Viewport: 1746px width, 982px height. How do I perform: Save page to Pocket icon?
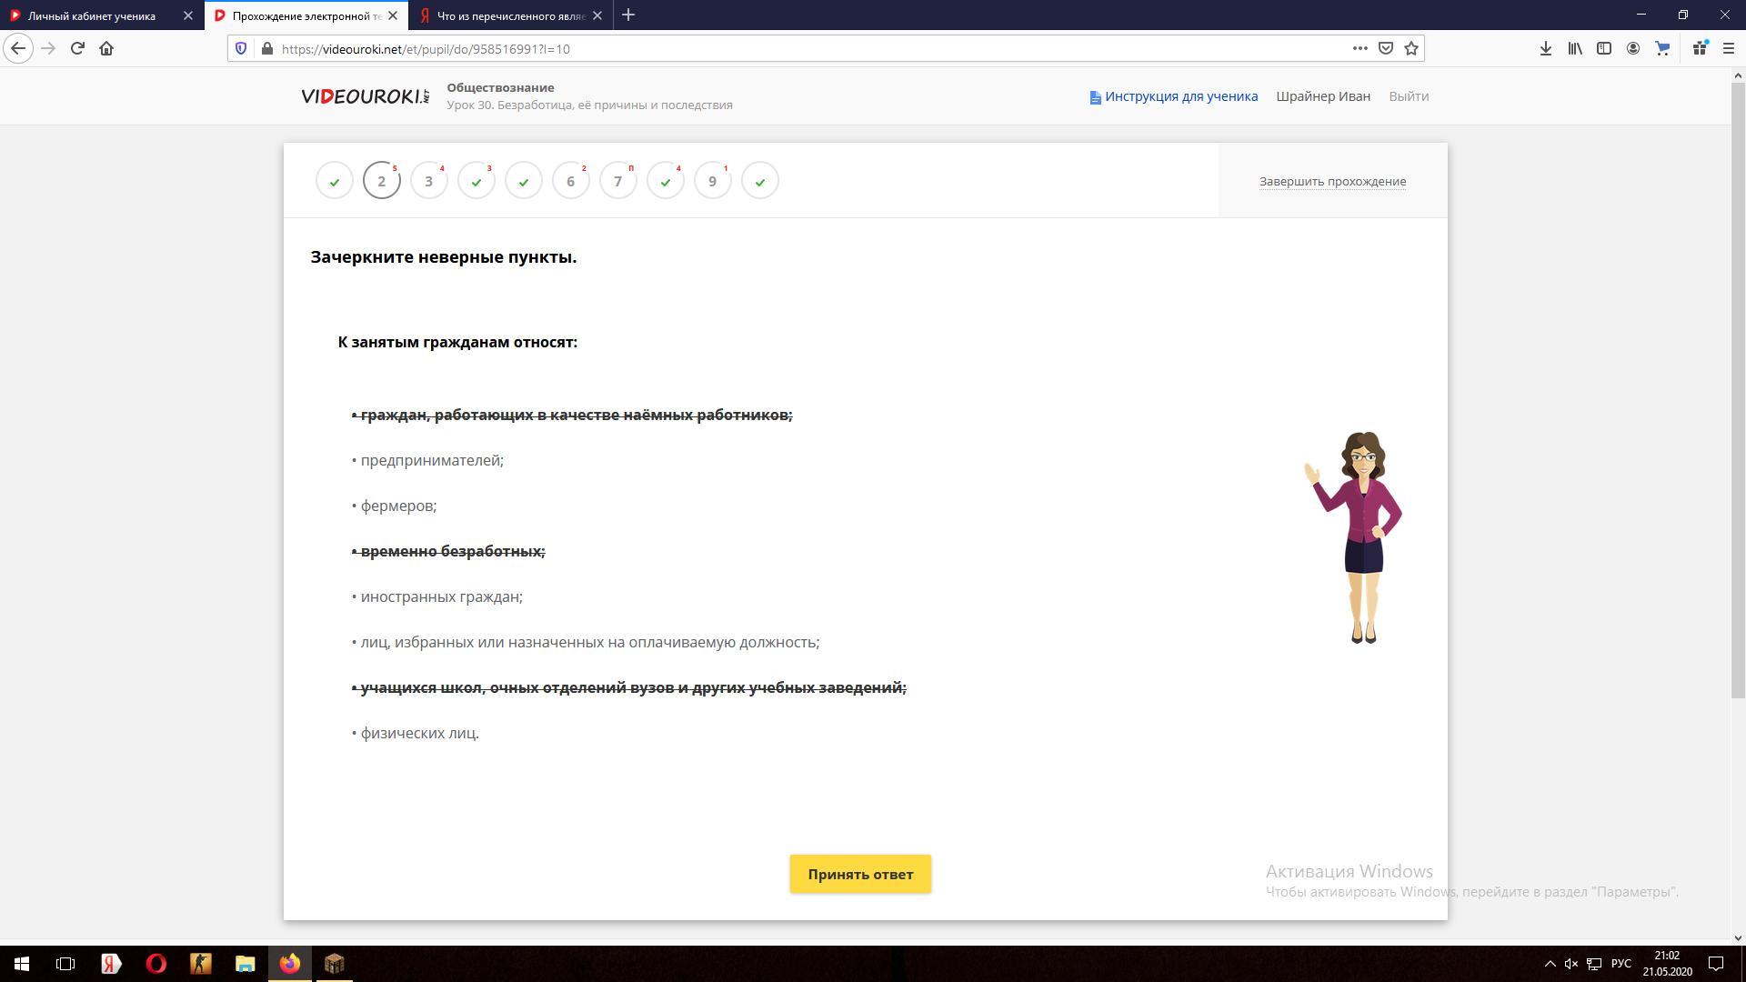coord(1386,48)
